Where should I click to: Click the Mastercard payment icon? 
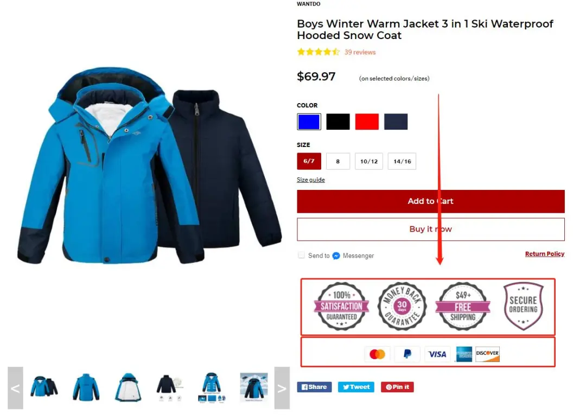(377, 354)
